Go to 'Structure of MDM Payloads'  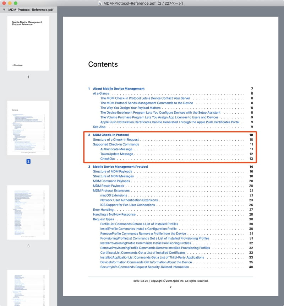point(112,172)
